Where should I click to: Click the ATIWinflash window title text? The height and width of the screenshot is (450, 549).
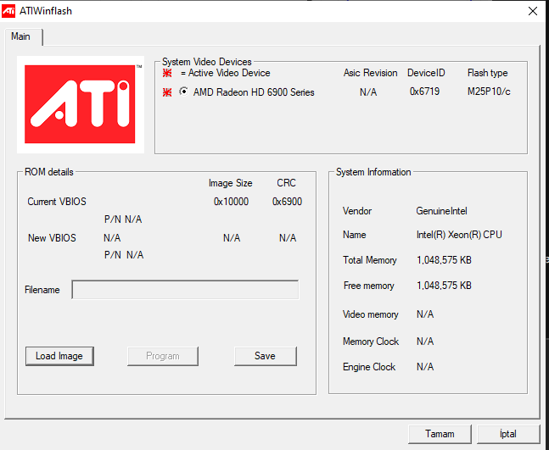46,11
